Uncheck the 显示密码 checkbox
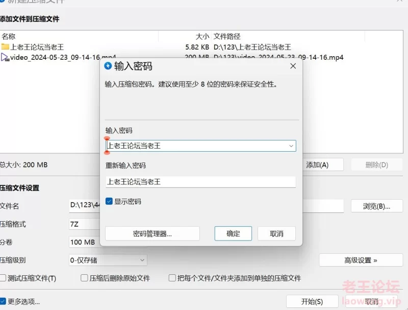 tap(109, 201)
